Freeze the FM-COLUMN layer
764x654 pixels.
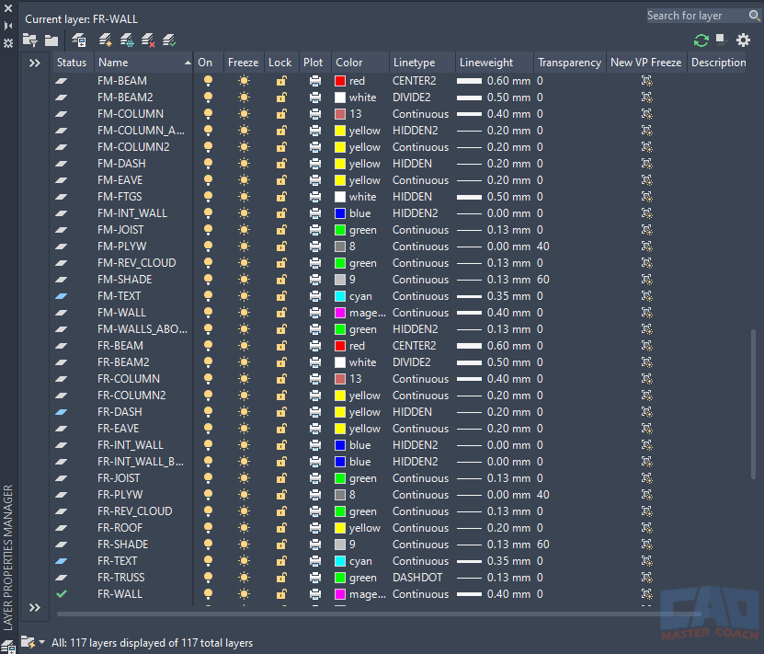pos(245,114)
